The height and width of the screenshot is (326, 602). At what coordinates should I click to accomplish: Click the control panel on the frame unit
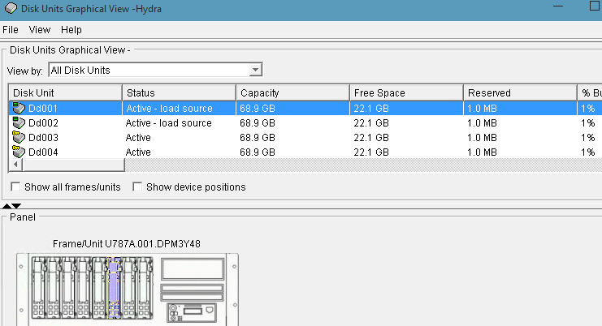click(193, 313)
